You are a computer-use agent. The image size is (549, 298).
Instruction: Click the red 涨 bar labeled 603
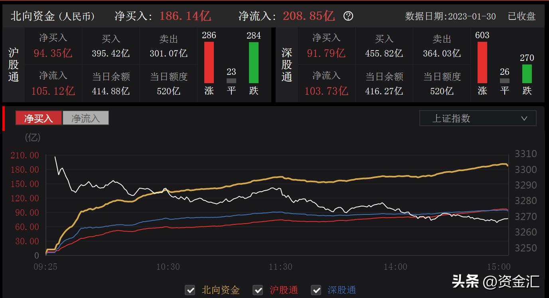482,62
